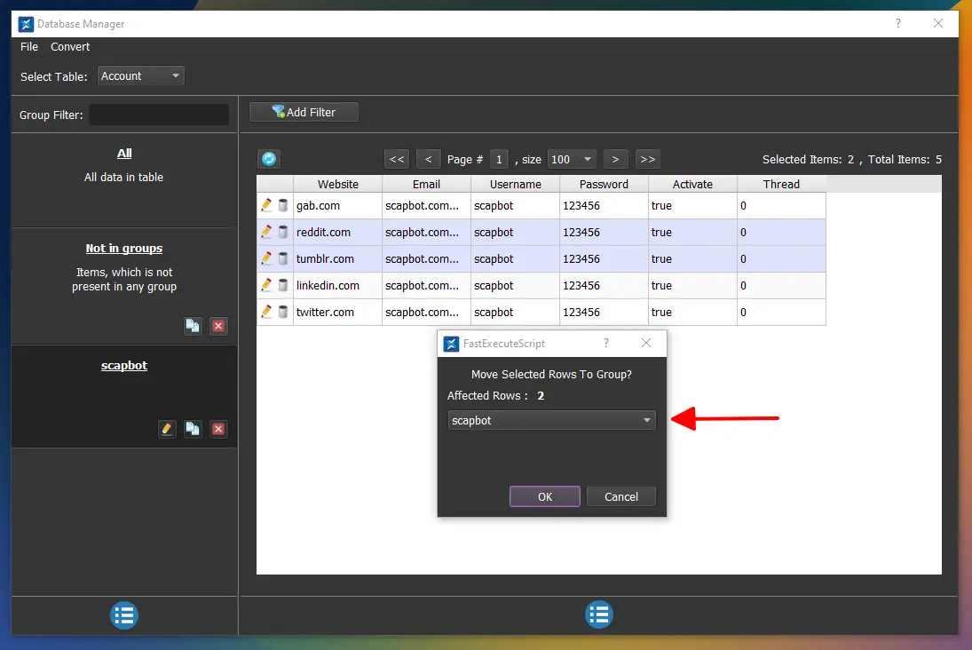Open the page size dropdown showing 100
This screenshot has height=650, width=972.
coord(573,160)
